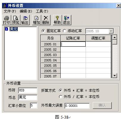121x119 pixels.
Task: Select the 美元 document icon in list
Action: click(7, 29)
